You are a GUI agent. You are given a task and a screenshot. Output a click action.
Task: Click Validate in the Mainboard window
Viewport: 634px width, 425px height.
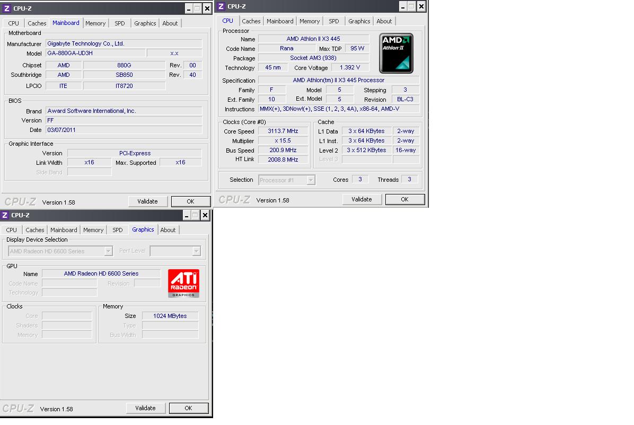(x=147, y=201)
